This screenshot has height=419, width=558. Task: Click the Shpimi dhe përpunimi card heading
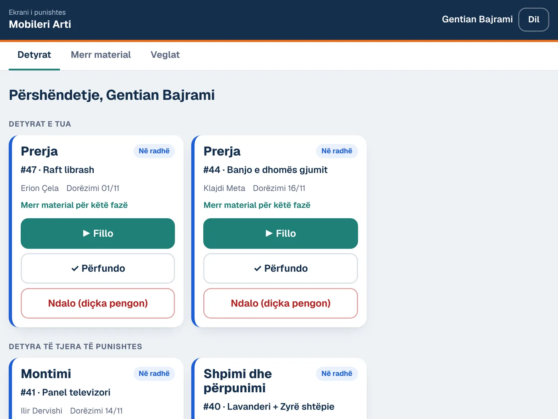click(238, 381)
